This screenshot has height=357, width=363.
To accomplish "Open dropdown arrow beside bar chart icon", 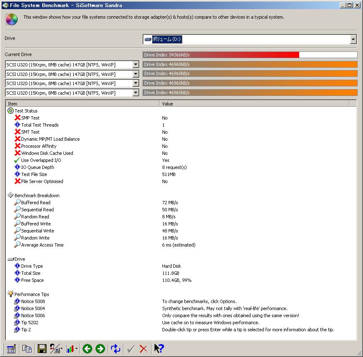I will point(76,349).
